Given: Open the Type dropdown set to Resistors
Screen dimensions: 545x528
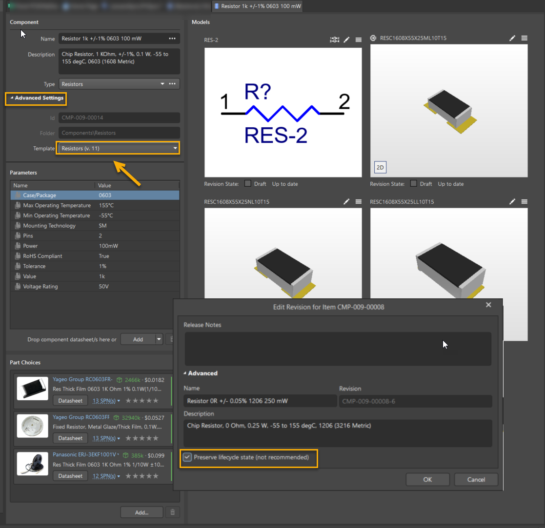Looking at the screenshot, I should click(x=162, y=83).
